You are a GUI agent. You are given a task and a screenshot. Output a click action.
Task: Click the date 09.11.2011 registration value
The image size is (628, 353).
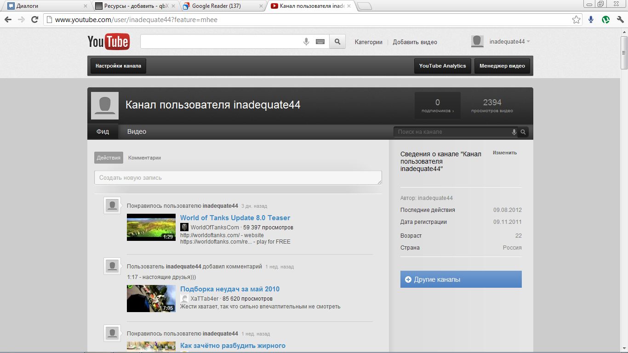click(508, 222)
